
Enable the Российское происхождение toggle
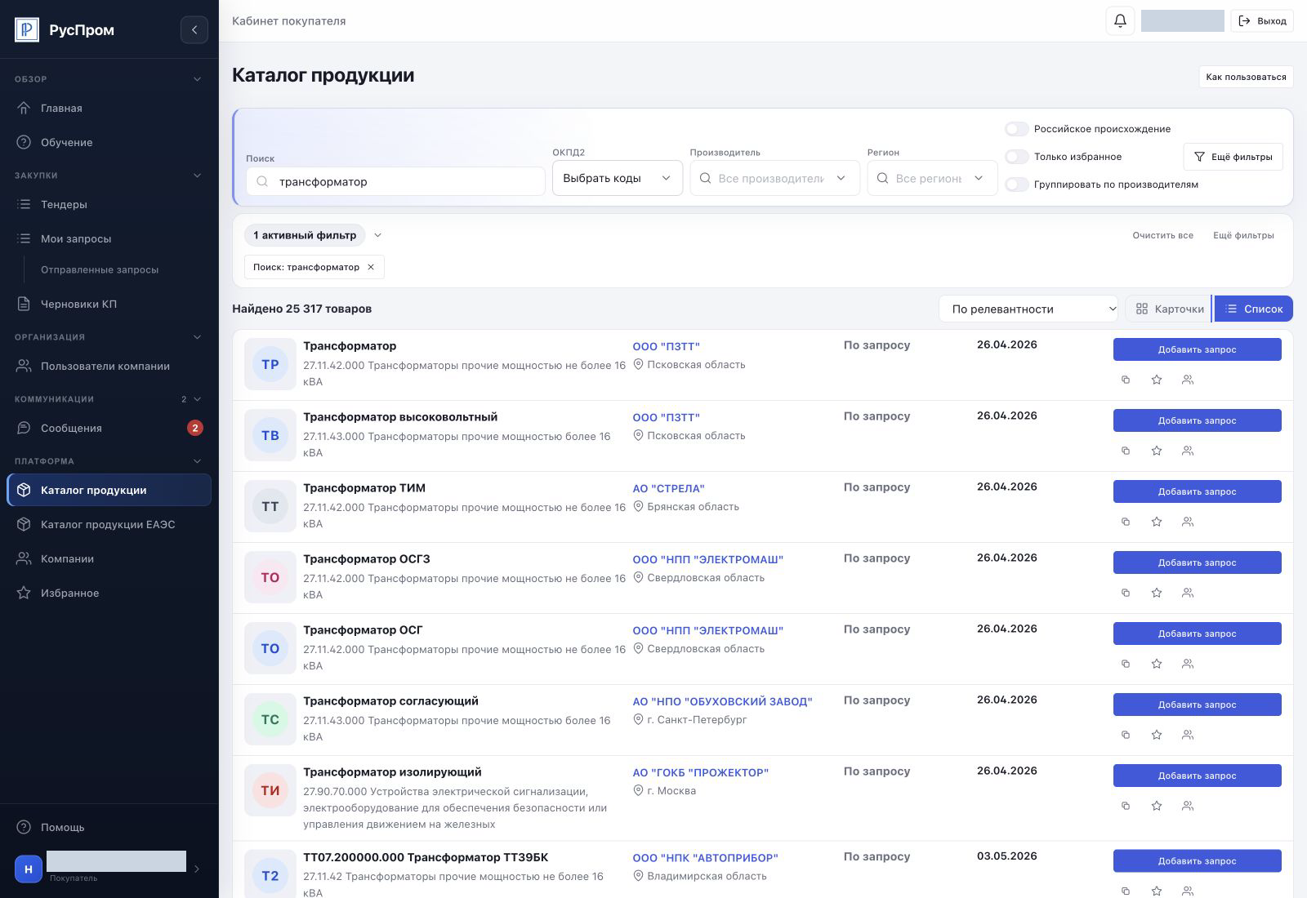[1017, 129]
